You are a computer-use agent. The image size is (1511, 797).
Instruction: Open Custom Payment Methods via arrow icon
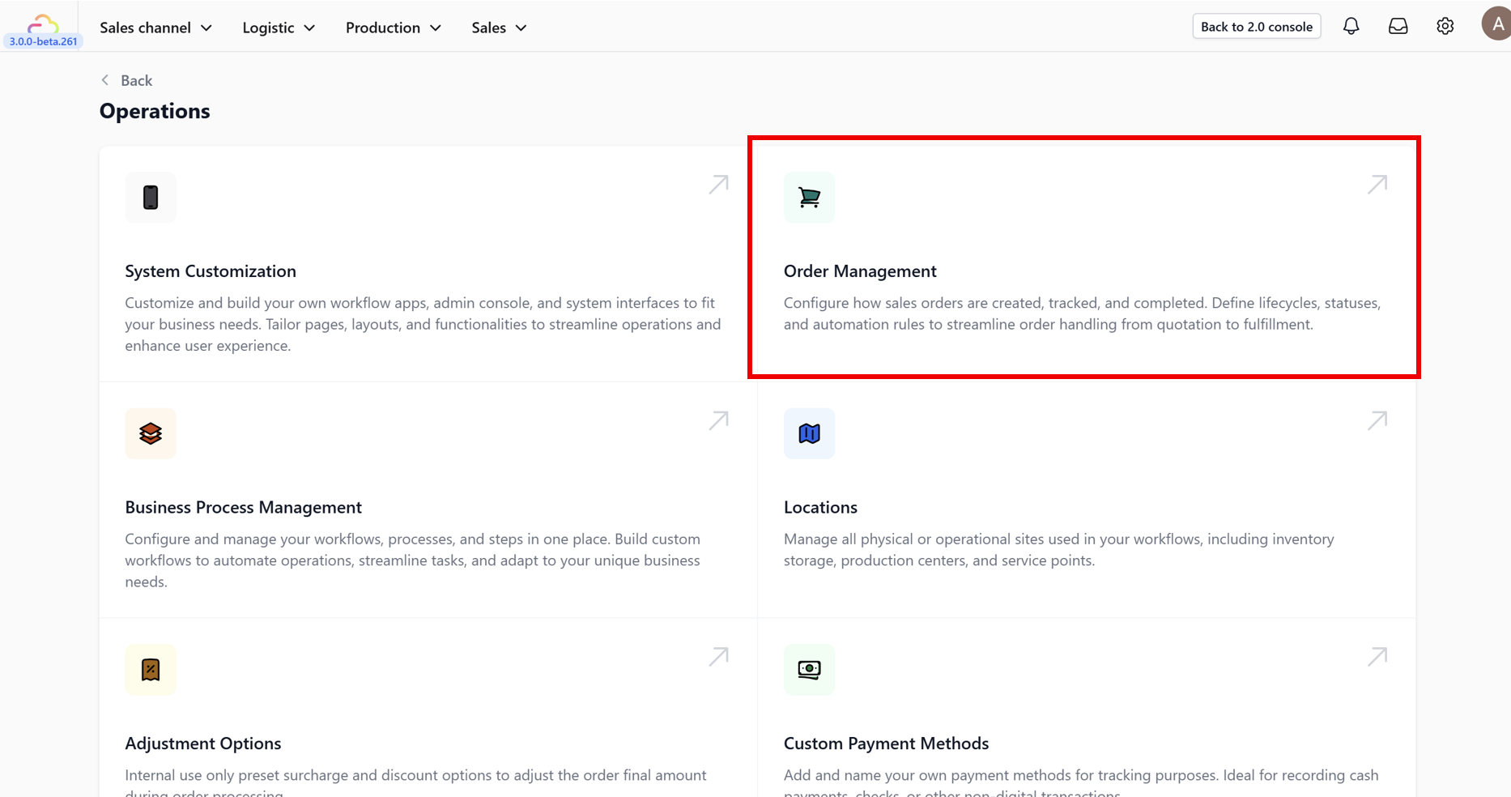pos(1377,656)
